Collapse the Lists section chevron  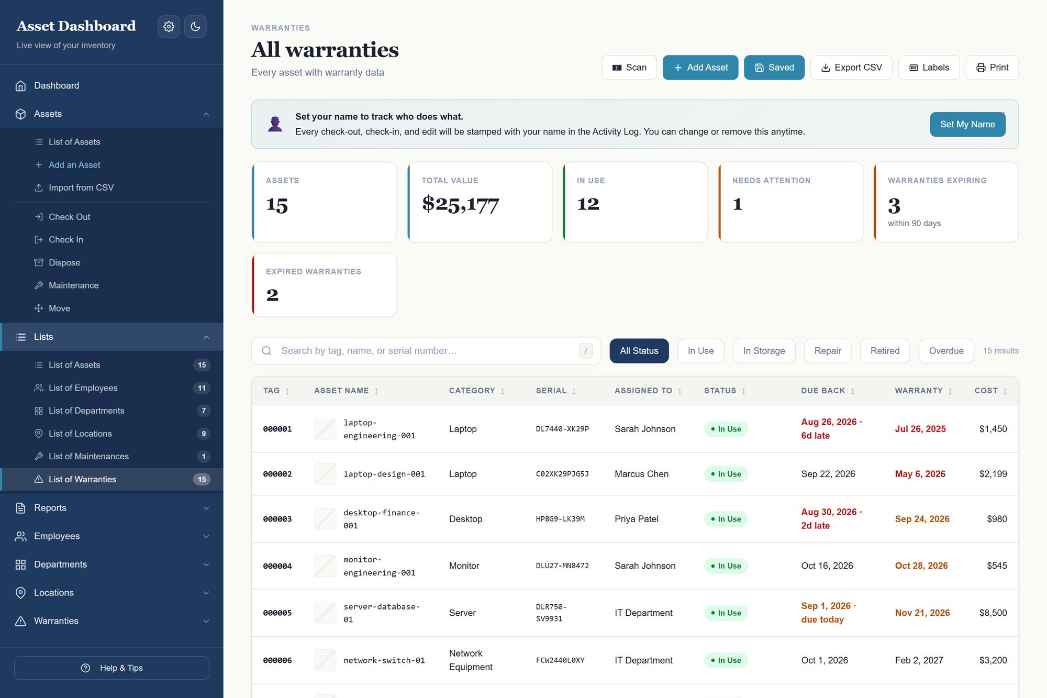point(206,337)
